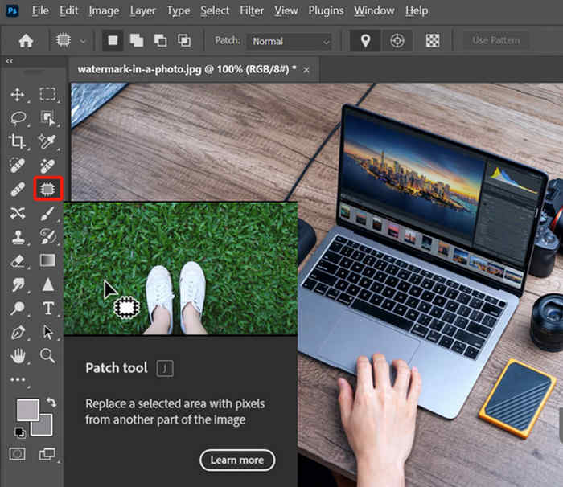The height and width of the screenshot is (487, 563).
Task: Open the File menu
Action: pos(40,10)
